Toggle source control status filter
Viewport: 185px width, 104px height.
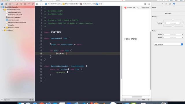pos(33,100)
